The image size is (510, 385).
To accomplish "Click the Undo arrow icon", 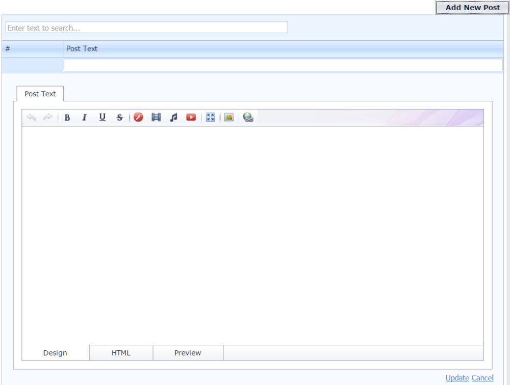I will (31, 117).
